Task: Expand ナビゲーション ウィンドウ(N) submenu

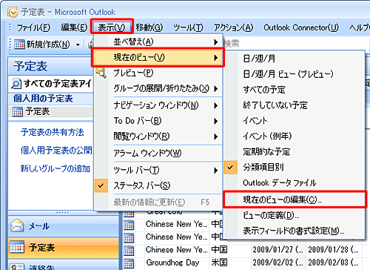Action: click(x=158, y=105)
